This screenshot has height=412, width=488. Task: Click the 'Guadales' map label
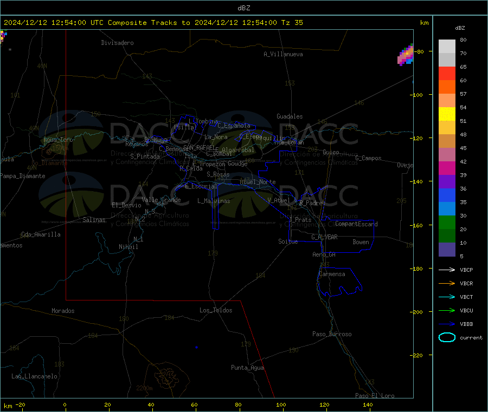[x=290, y=116]
